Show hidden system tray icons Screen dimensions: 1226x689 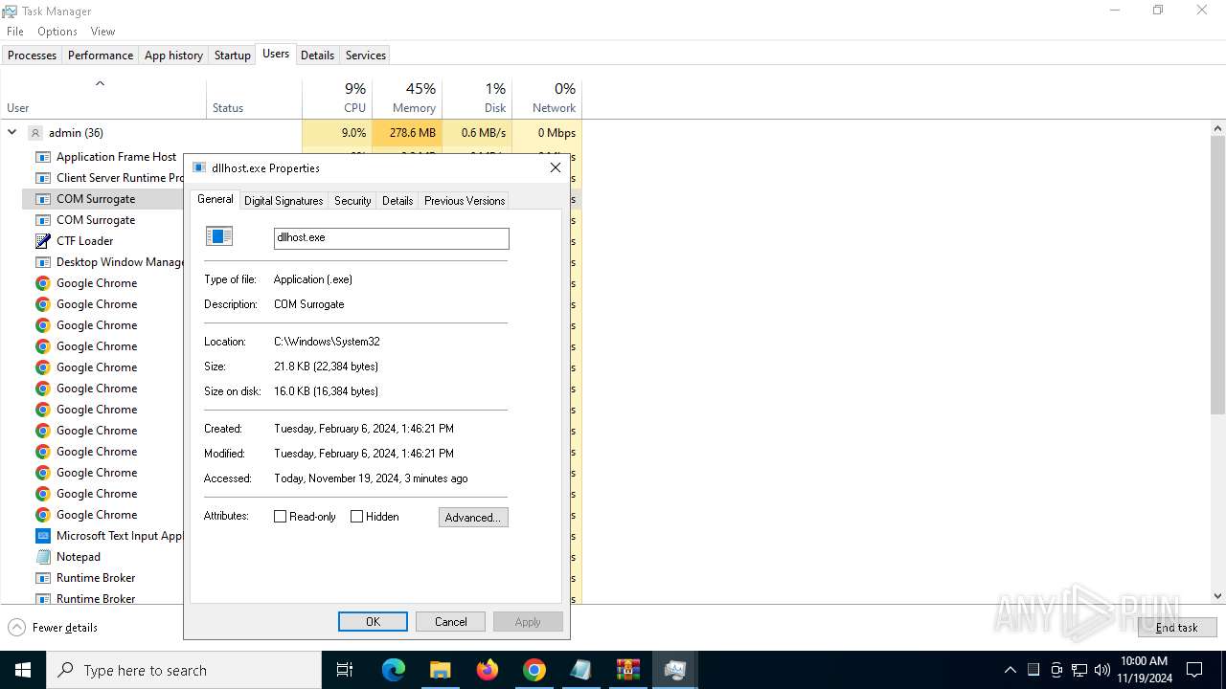1010,670
